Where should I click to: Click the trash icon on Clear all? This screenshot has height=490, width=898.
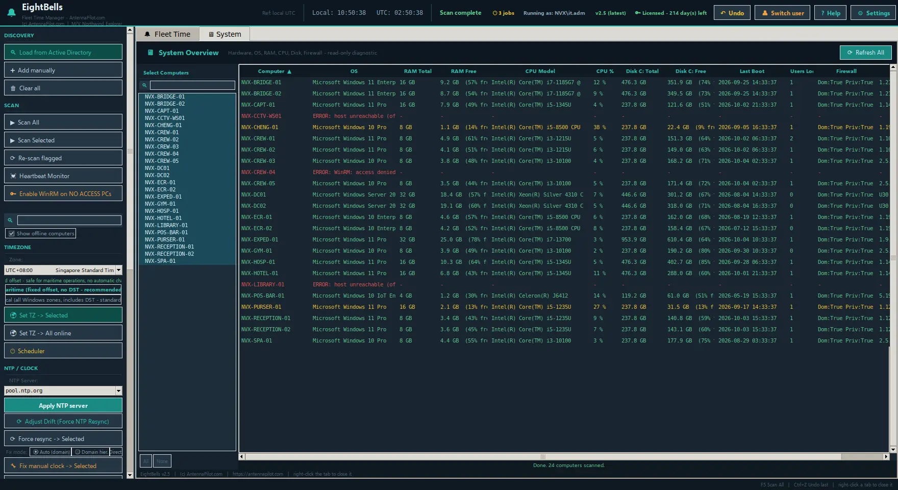(x=13, y=88)
